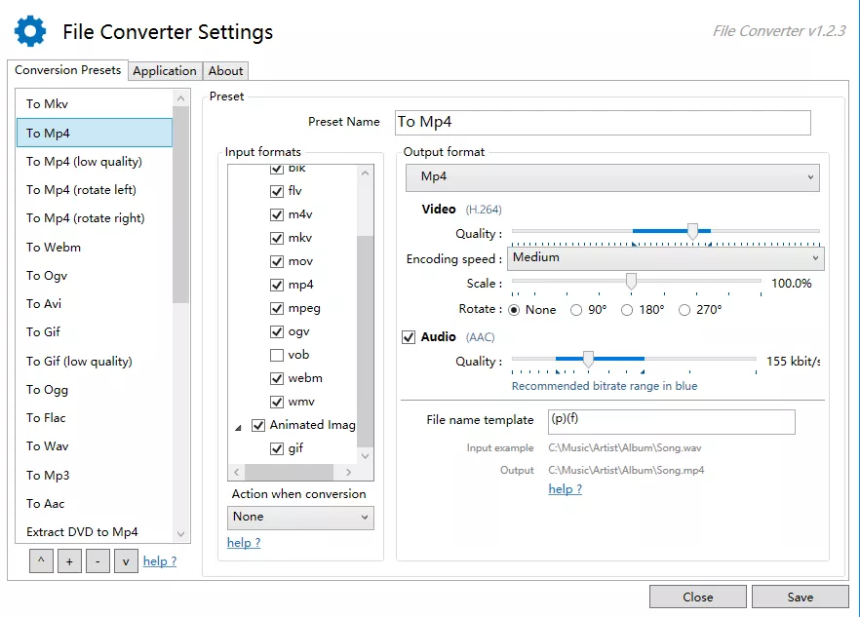
Task: Click into the Preset Name field
Action: pyautogui.click(x=603, y=123)
